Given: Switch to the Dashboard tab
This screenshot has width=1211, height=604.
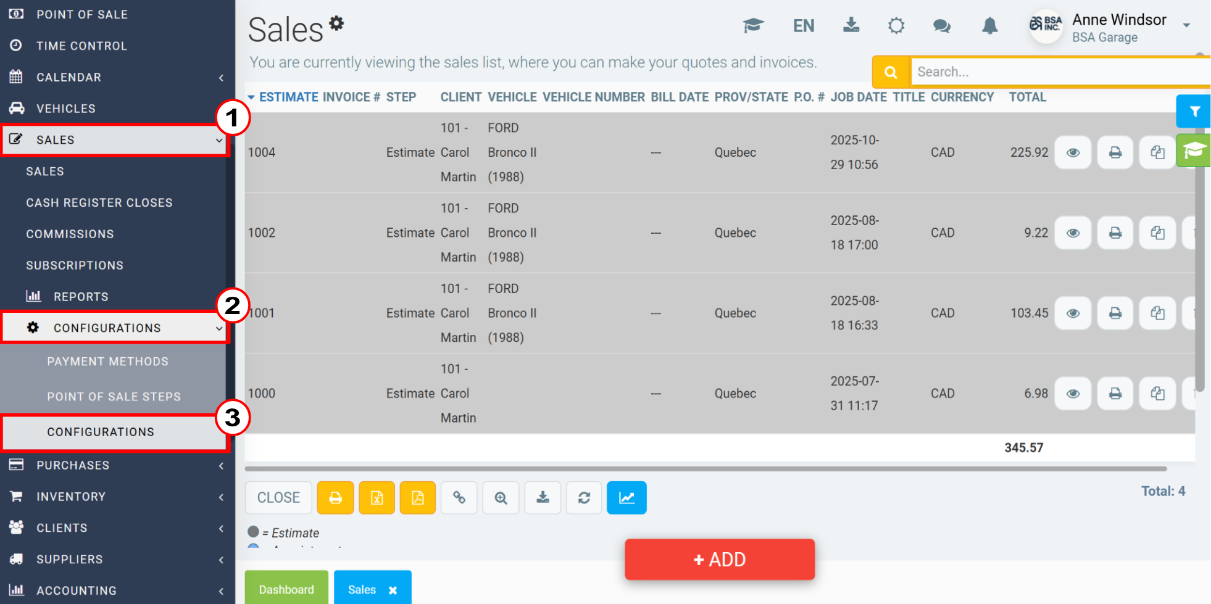Looking at the screenshot, I should [286, 589].
